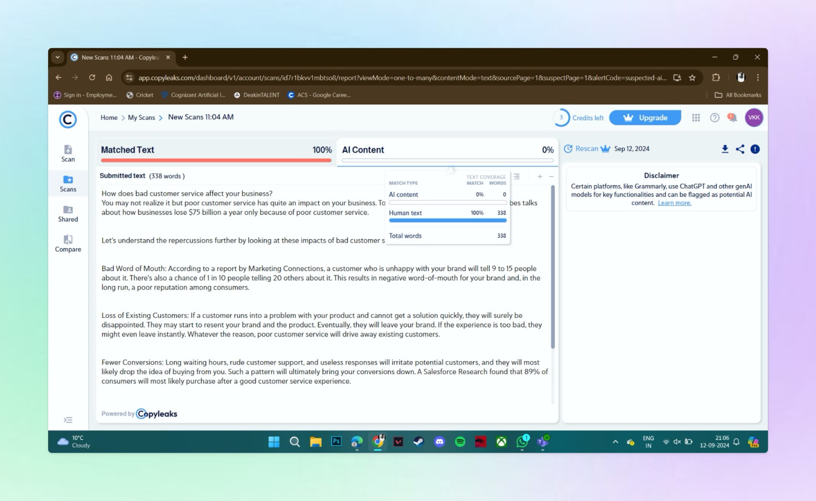The image size is (816, 501).
Task: Increase text size with plus icon
Action: pyautogui.click(x=540, y=176)
